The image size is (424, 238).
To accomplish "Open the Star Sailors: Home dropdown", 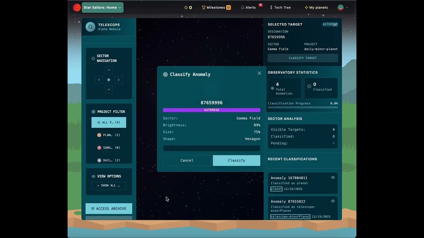I will tap(102, 7).
